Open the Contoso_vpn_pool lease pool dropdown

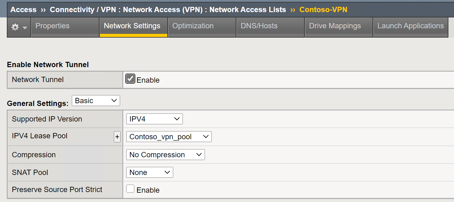[x=169, y=136]
